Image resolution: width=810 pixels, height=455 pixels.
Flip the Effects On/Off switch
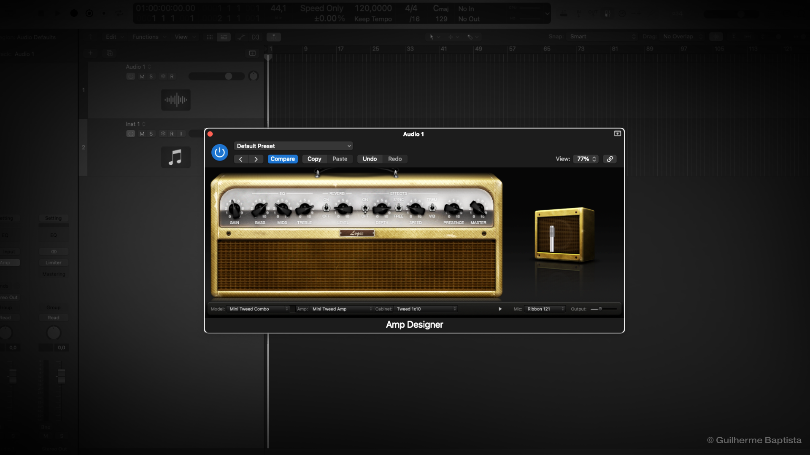click(365, 208)
